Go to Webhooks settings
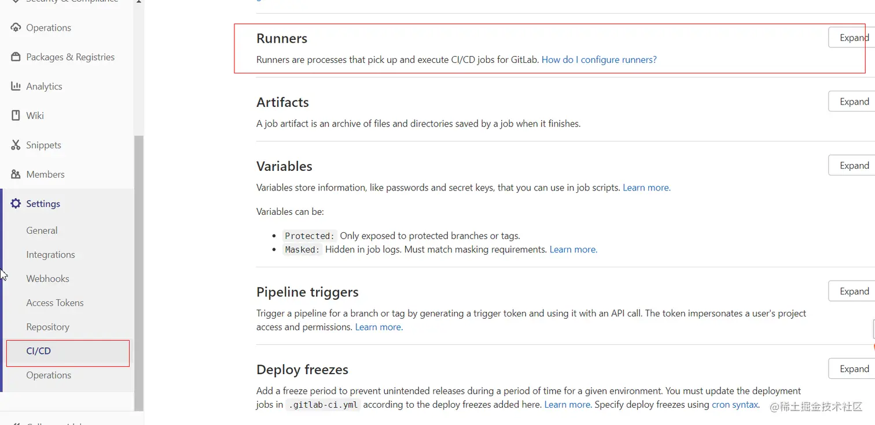This screenshot has width=875, height=425. coord(47,279)
